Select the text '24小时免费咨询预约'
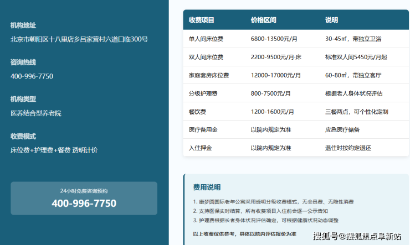Image resolution: width=410 pixels, height=245 pixels. coord(84,191)
